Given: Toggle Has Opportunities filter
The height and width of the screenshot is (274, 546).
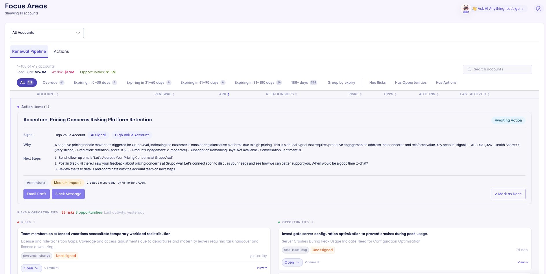Looking at the screenshot, I should tap(411, 83).
